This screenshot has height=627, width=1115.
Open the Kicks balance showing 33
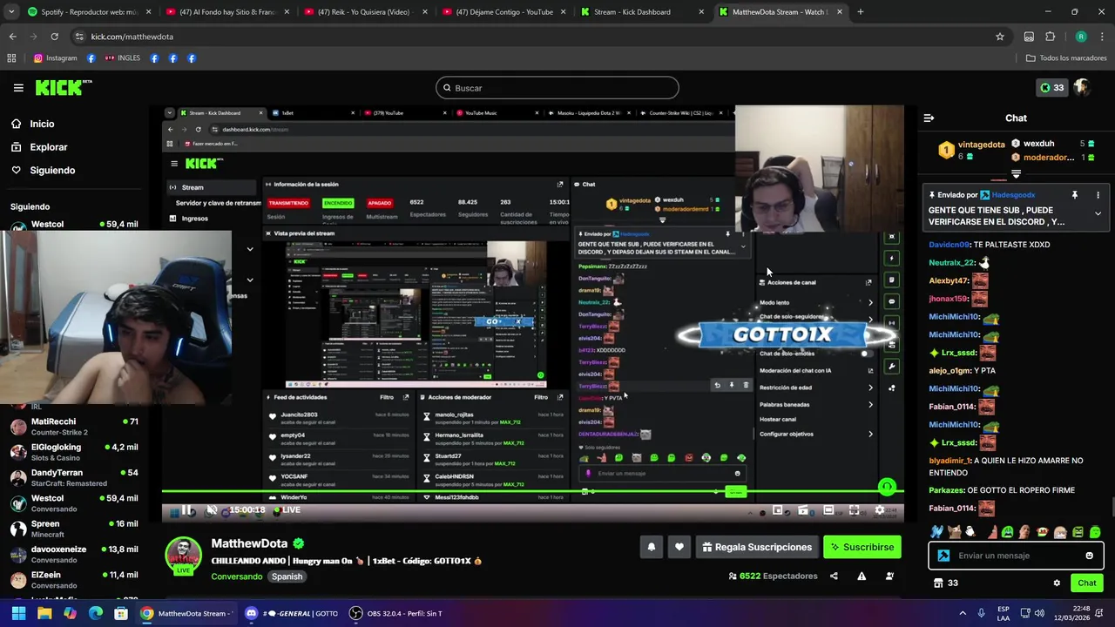click(x=1051, y=88)
